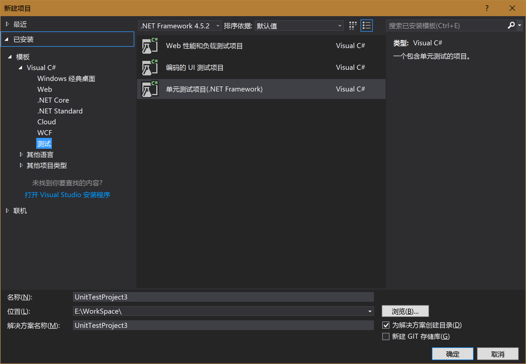
Task: Click the search magnifier icon
Action: (511, 26)
